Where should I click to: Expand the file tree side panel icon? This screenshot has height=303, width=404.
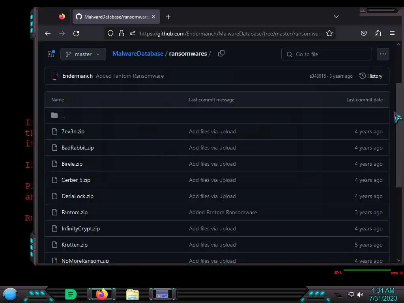[x=51, y=54]
